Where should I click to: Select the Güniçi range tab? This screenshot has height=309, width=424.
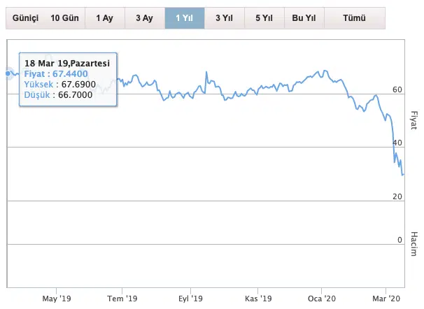(x=26, y=18)
